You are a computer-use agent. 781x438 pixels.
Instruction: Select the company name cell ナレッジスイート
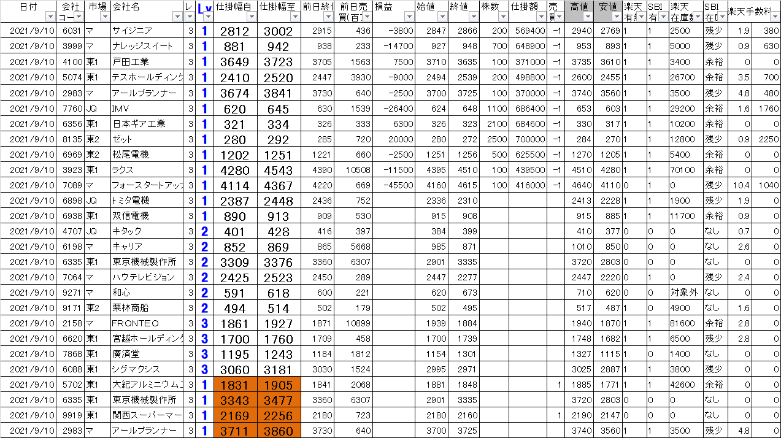pos(147,46)
